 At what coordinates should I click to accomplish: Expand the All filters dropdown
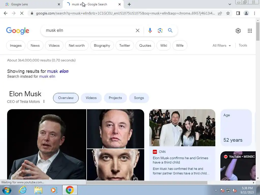point(222,45)
